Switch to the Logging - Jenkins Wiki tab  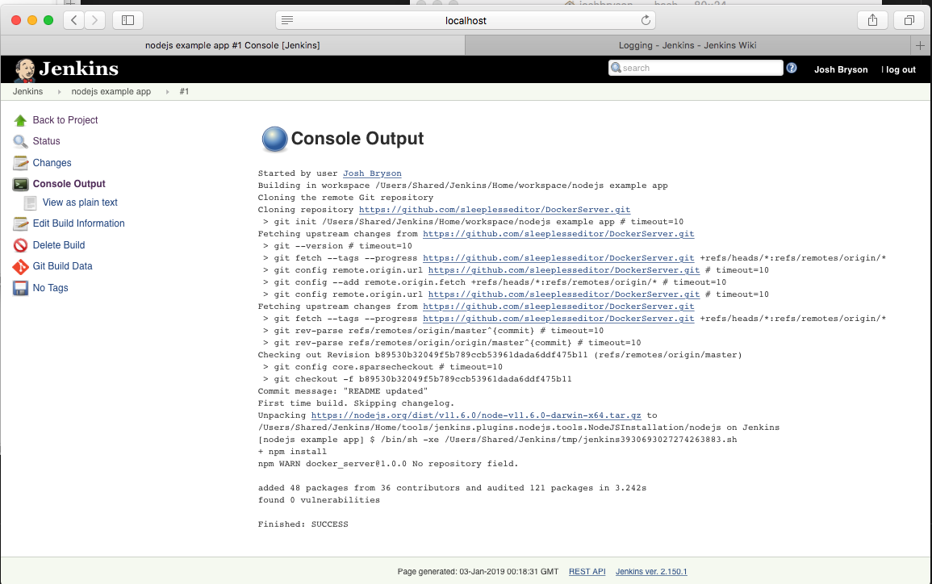click(x=687, y=45)
